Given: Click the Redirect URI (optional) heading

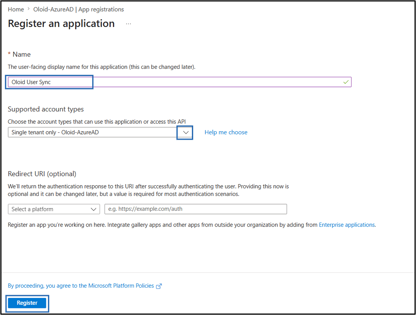Looking at the screenshot, I should [x=42, y=174].
